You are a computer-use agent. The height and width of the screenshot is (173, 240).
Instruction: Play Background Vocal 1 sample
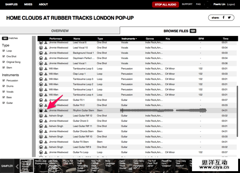[41, 53]
